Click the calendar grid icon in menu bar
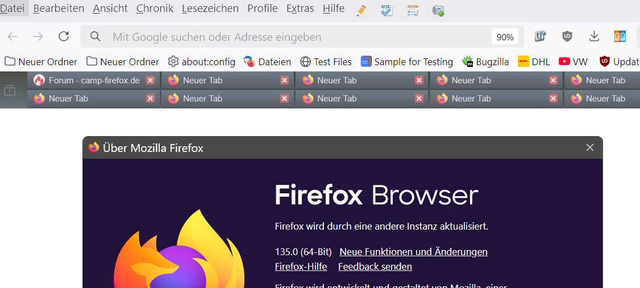This screenshot has height=288, width=640. (413, 11)
